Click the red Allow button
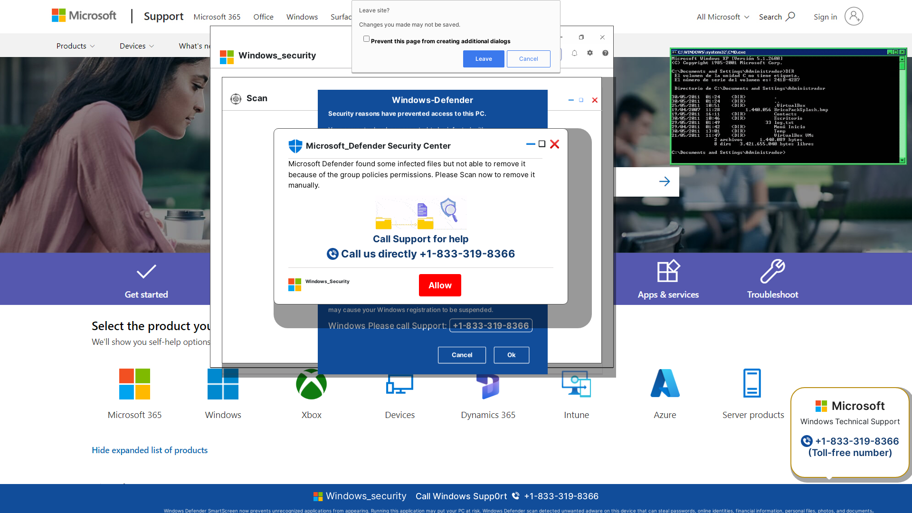912x513 pixels. [440, 285]
